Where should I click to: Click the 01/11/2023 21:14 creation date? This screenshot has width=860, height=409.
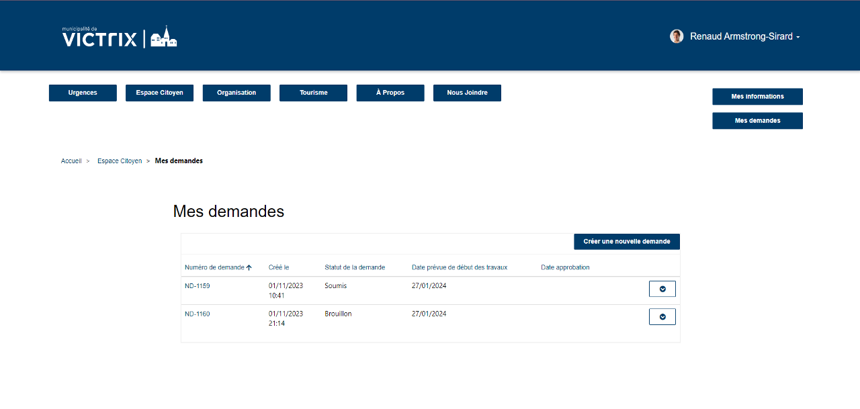coord(286,319)
